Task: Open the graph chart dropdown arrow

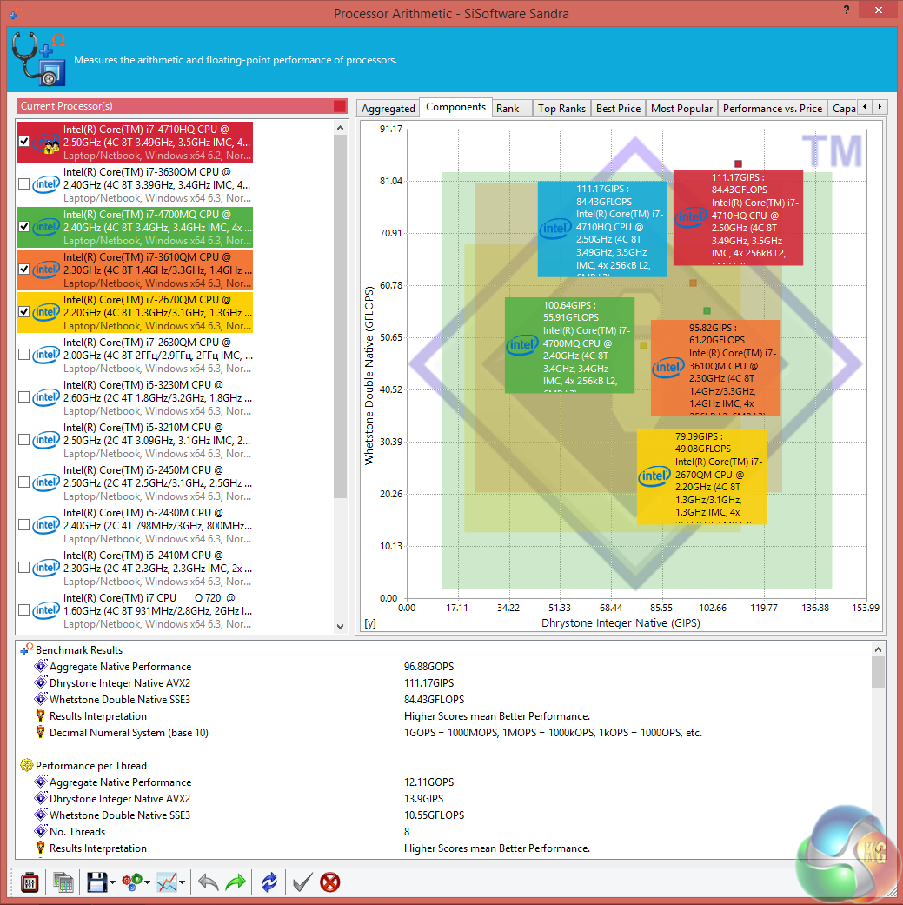Action: point(182,882)
